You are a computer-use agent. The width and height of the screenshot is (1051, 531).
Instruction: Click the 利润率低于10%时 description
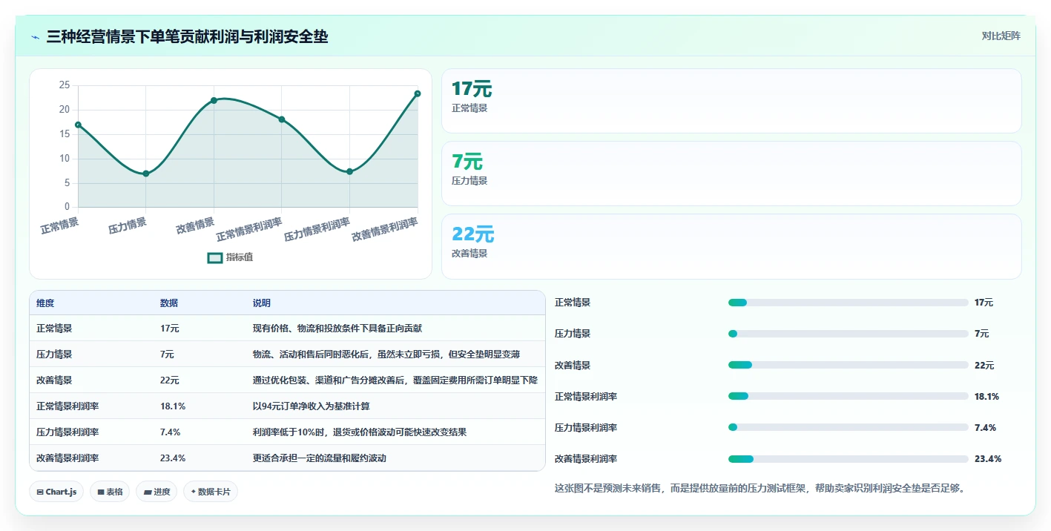tap(360, 432)
